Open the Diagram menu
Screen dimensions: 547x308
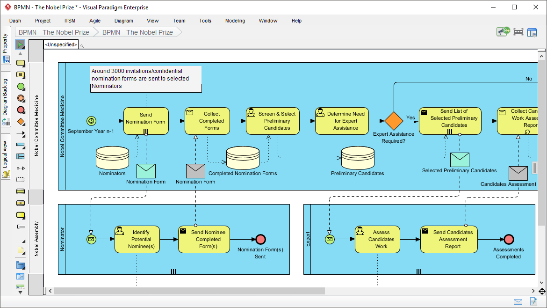123,21
